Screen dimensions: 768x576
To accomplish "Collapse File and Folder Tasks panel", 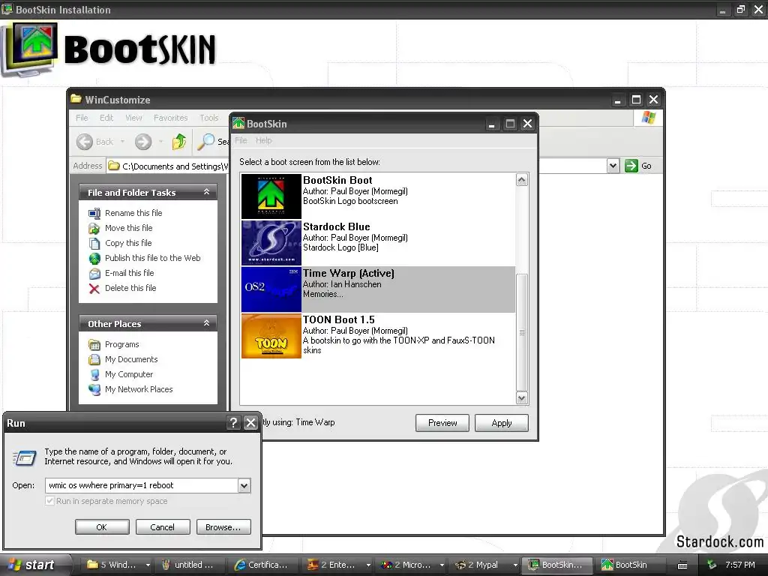I will coord(207,192).
